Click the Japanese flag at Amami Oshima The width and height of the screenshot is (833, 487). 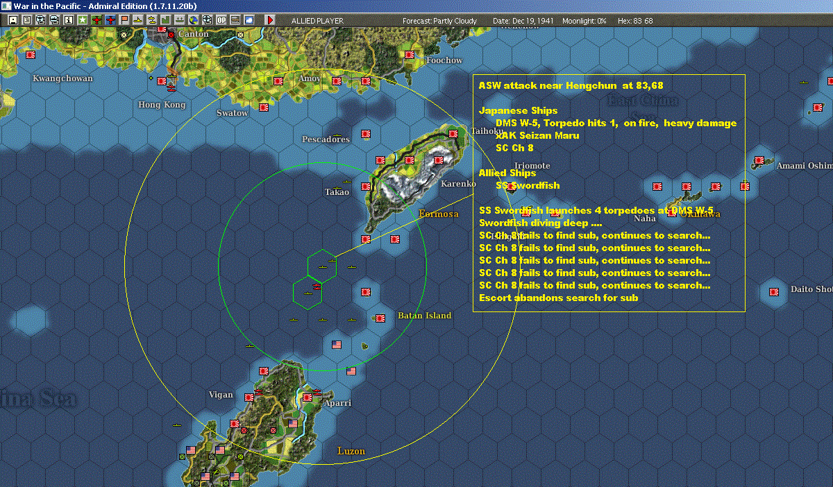(759, 160)
